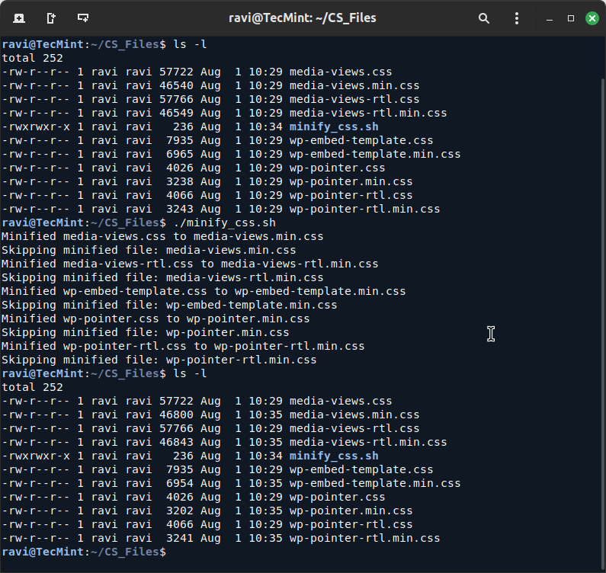This screenshot has width=606, height=573.
Task: Open the terminal search tool
Action: tap(484, 18)
